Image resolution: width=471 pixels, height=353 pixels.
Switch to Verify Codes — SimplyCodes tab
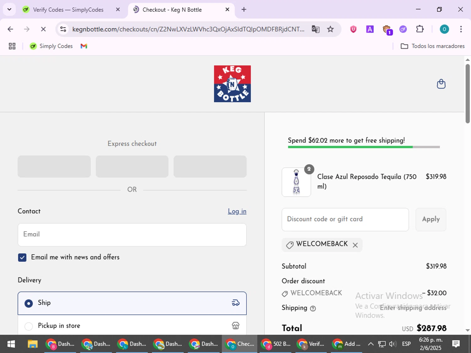point(68,10)
